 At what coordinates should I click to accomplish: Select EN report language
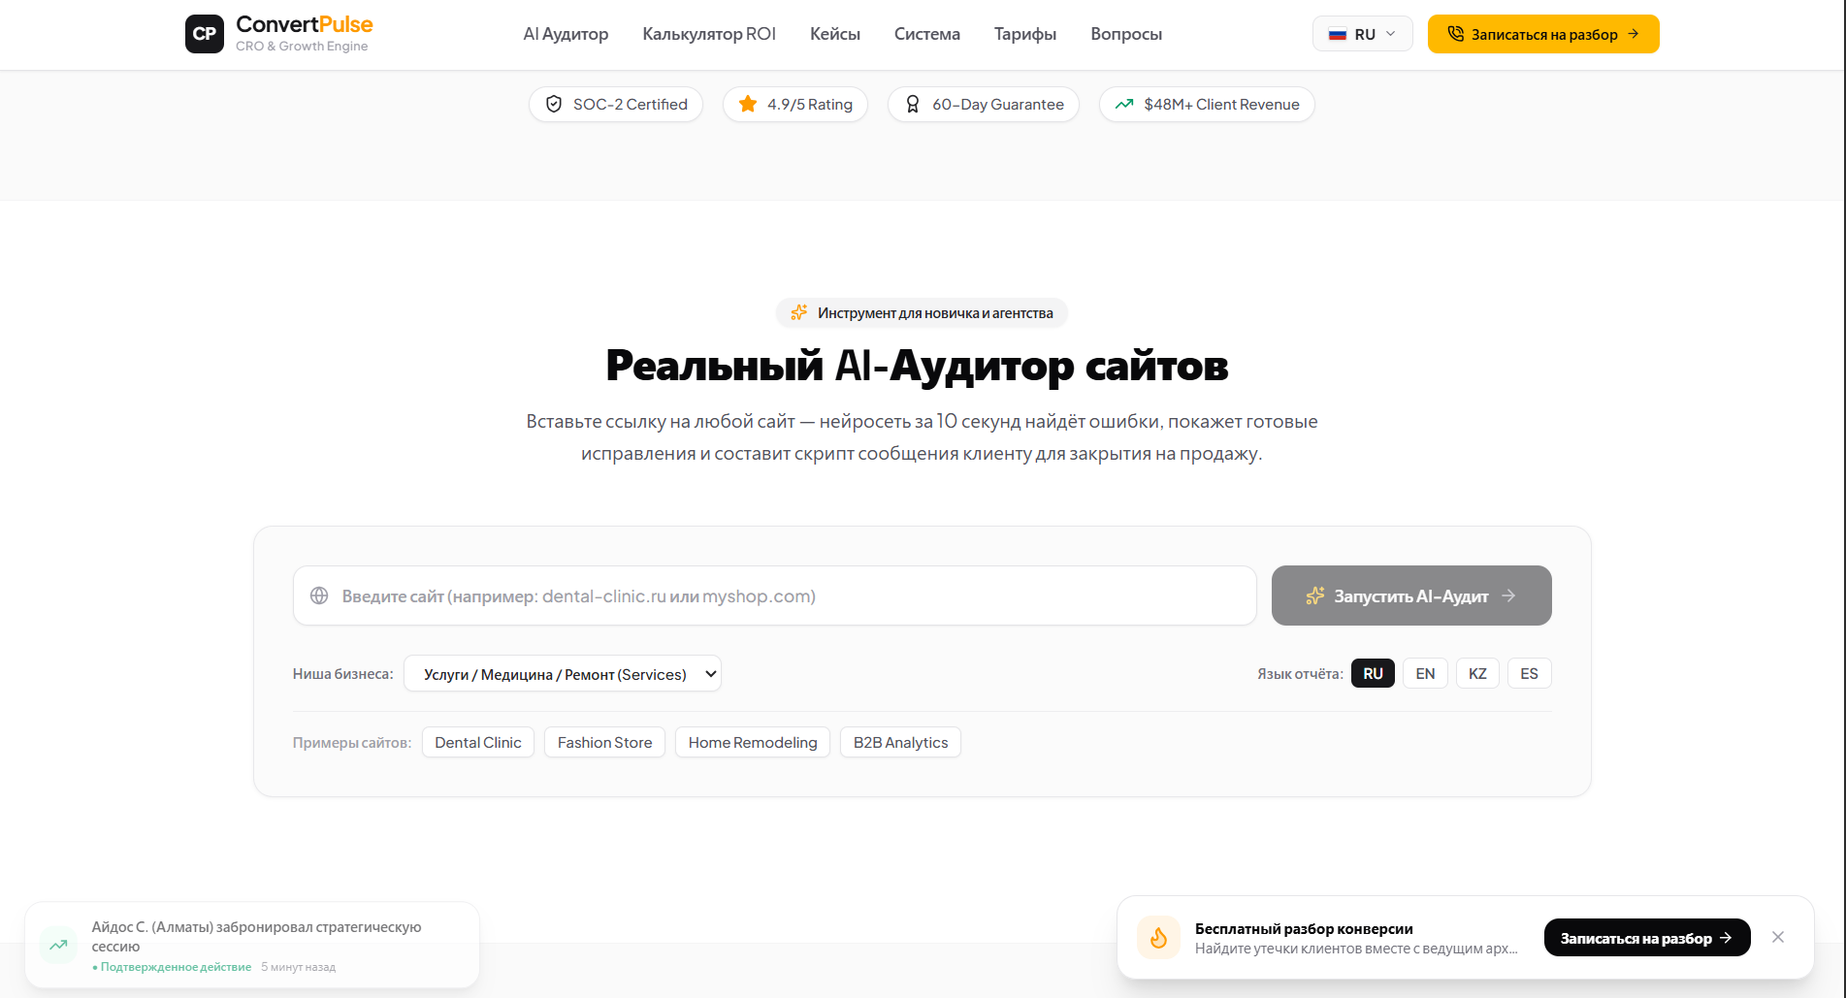tap(1425, 673)
